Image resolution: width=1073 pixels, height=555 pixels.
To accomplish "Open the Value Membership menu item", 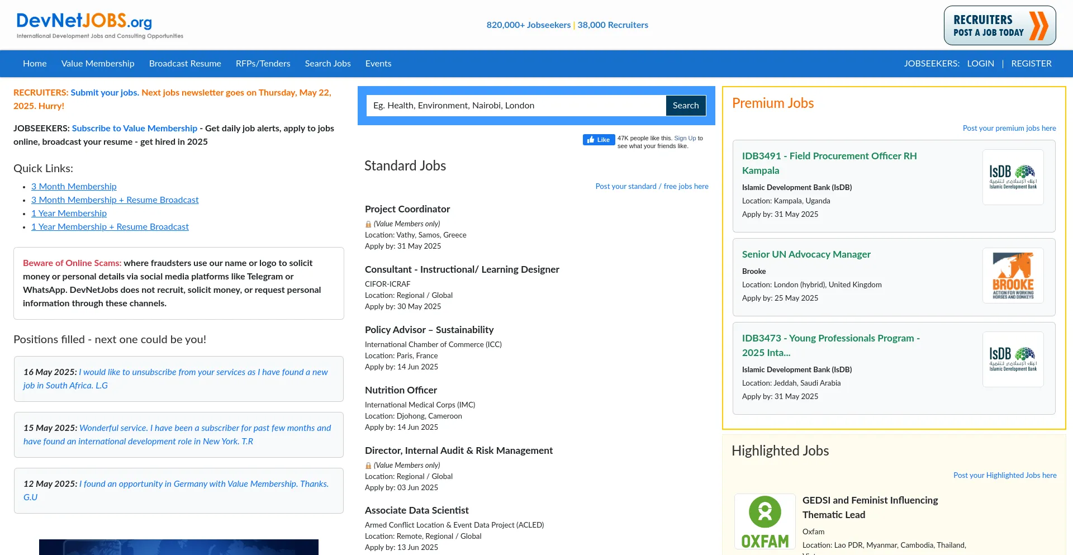I will tap(98, 64).
